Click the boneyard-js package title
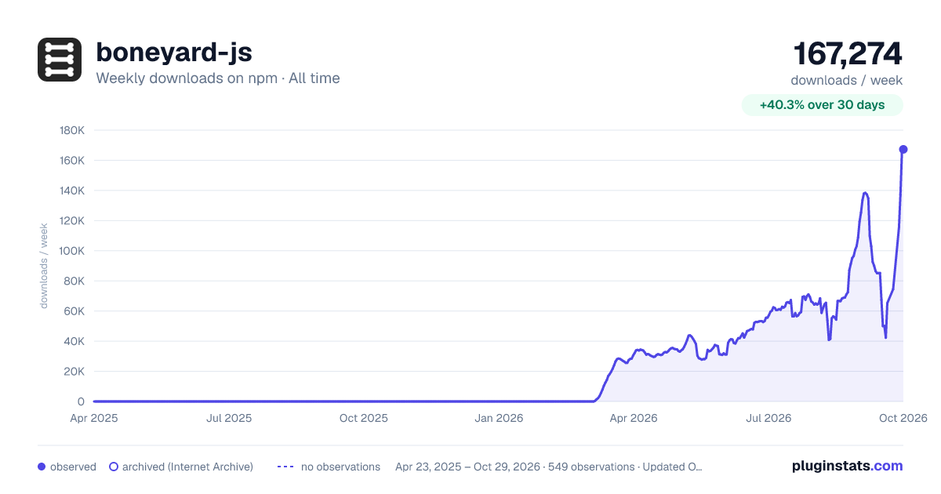Screen dimensions: 941x494 pyautogui.click(x=174, y=52)
